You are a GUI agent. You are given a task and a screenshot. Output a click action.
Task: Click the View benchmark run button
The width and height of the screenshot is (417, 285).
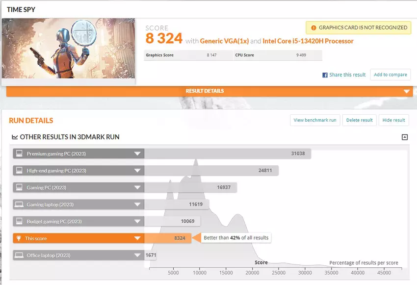tap(314, 120)
